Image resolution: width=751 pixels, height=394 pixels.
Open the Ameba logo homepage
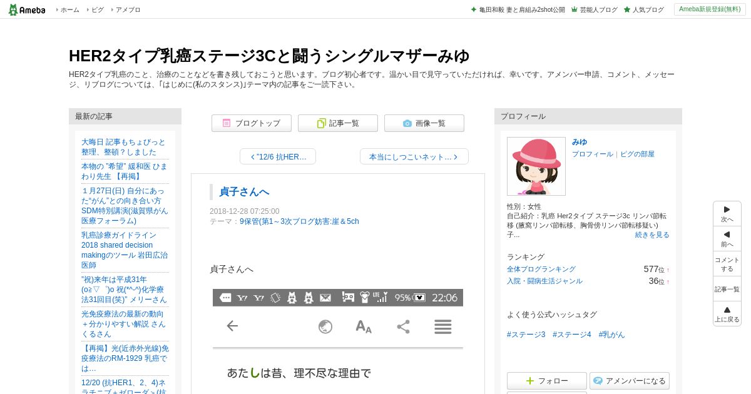(x=27, y=9)
